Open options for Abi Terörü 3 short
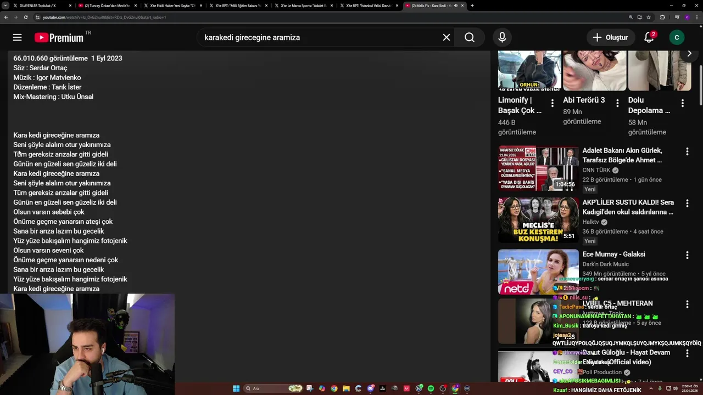703x395 pixels. click(x=617, y=103)
